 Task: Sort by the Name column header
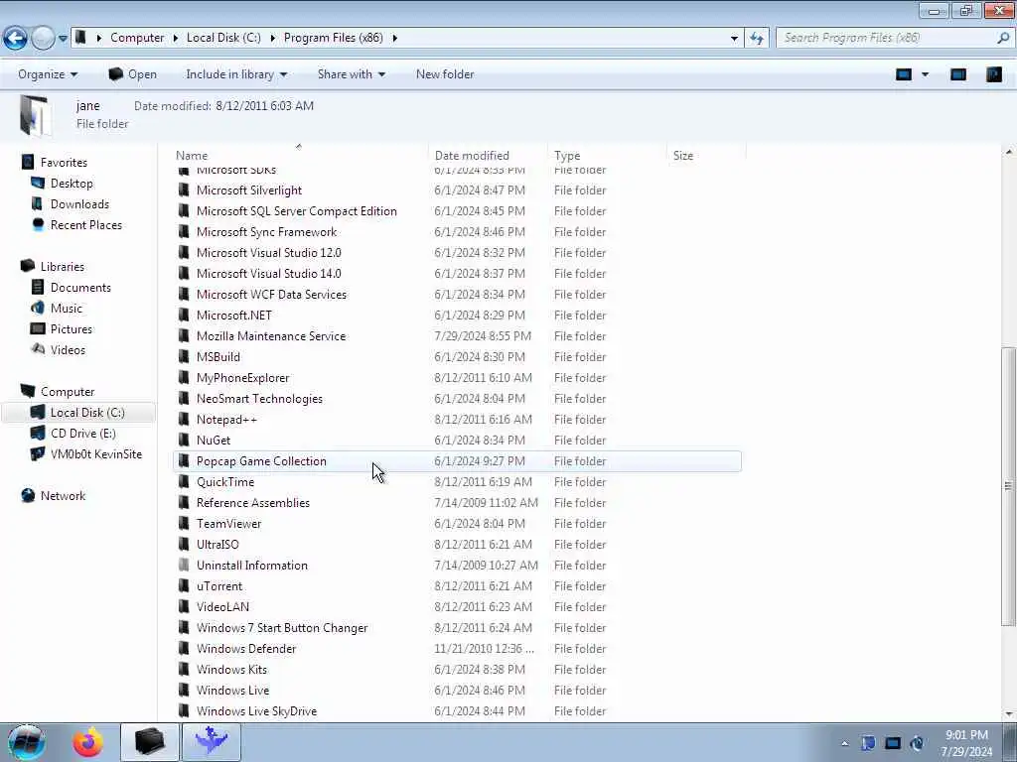[192, 156]
